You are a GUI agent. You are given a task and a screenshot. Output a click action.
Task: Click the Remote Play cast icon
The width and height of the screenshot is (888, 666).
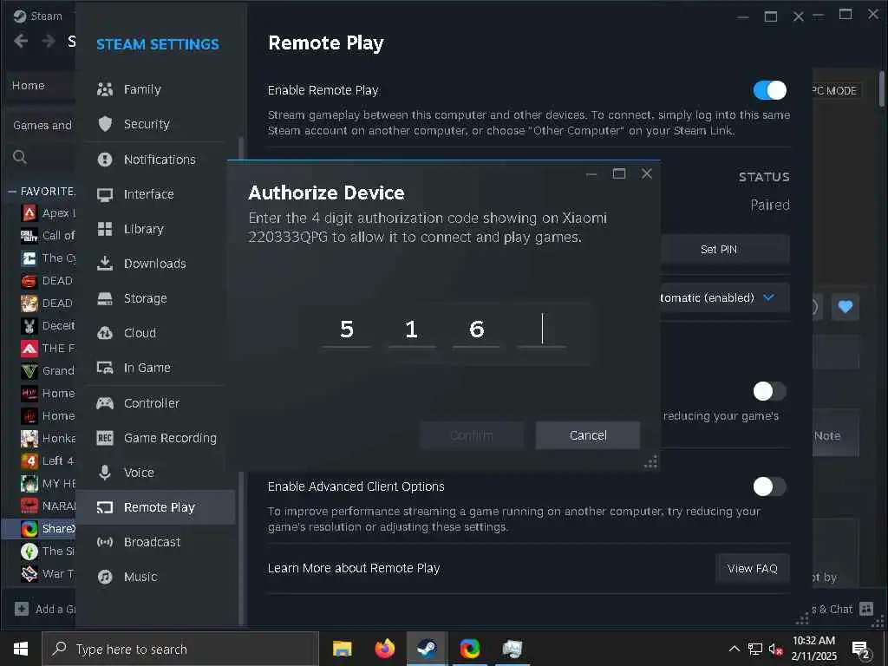tap(105, 507)
